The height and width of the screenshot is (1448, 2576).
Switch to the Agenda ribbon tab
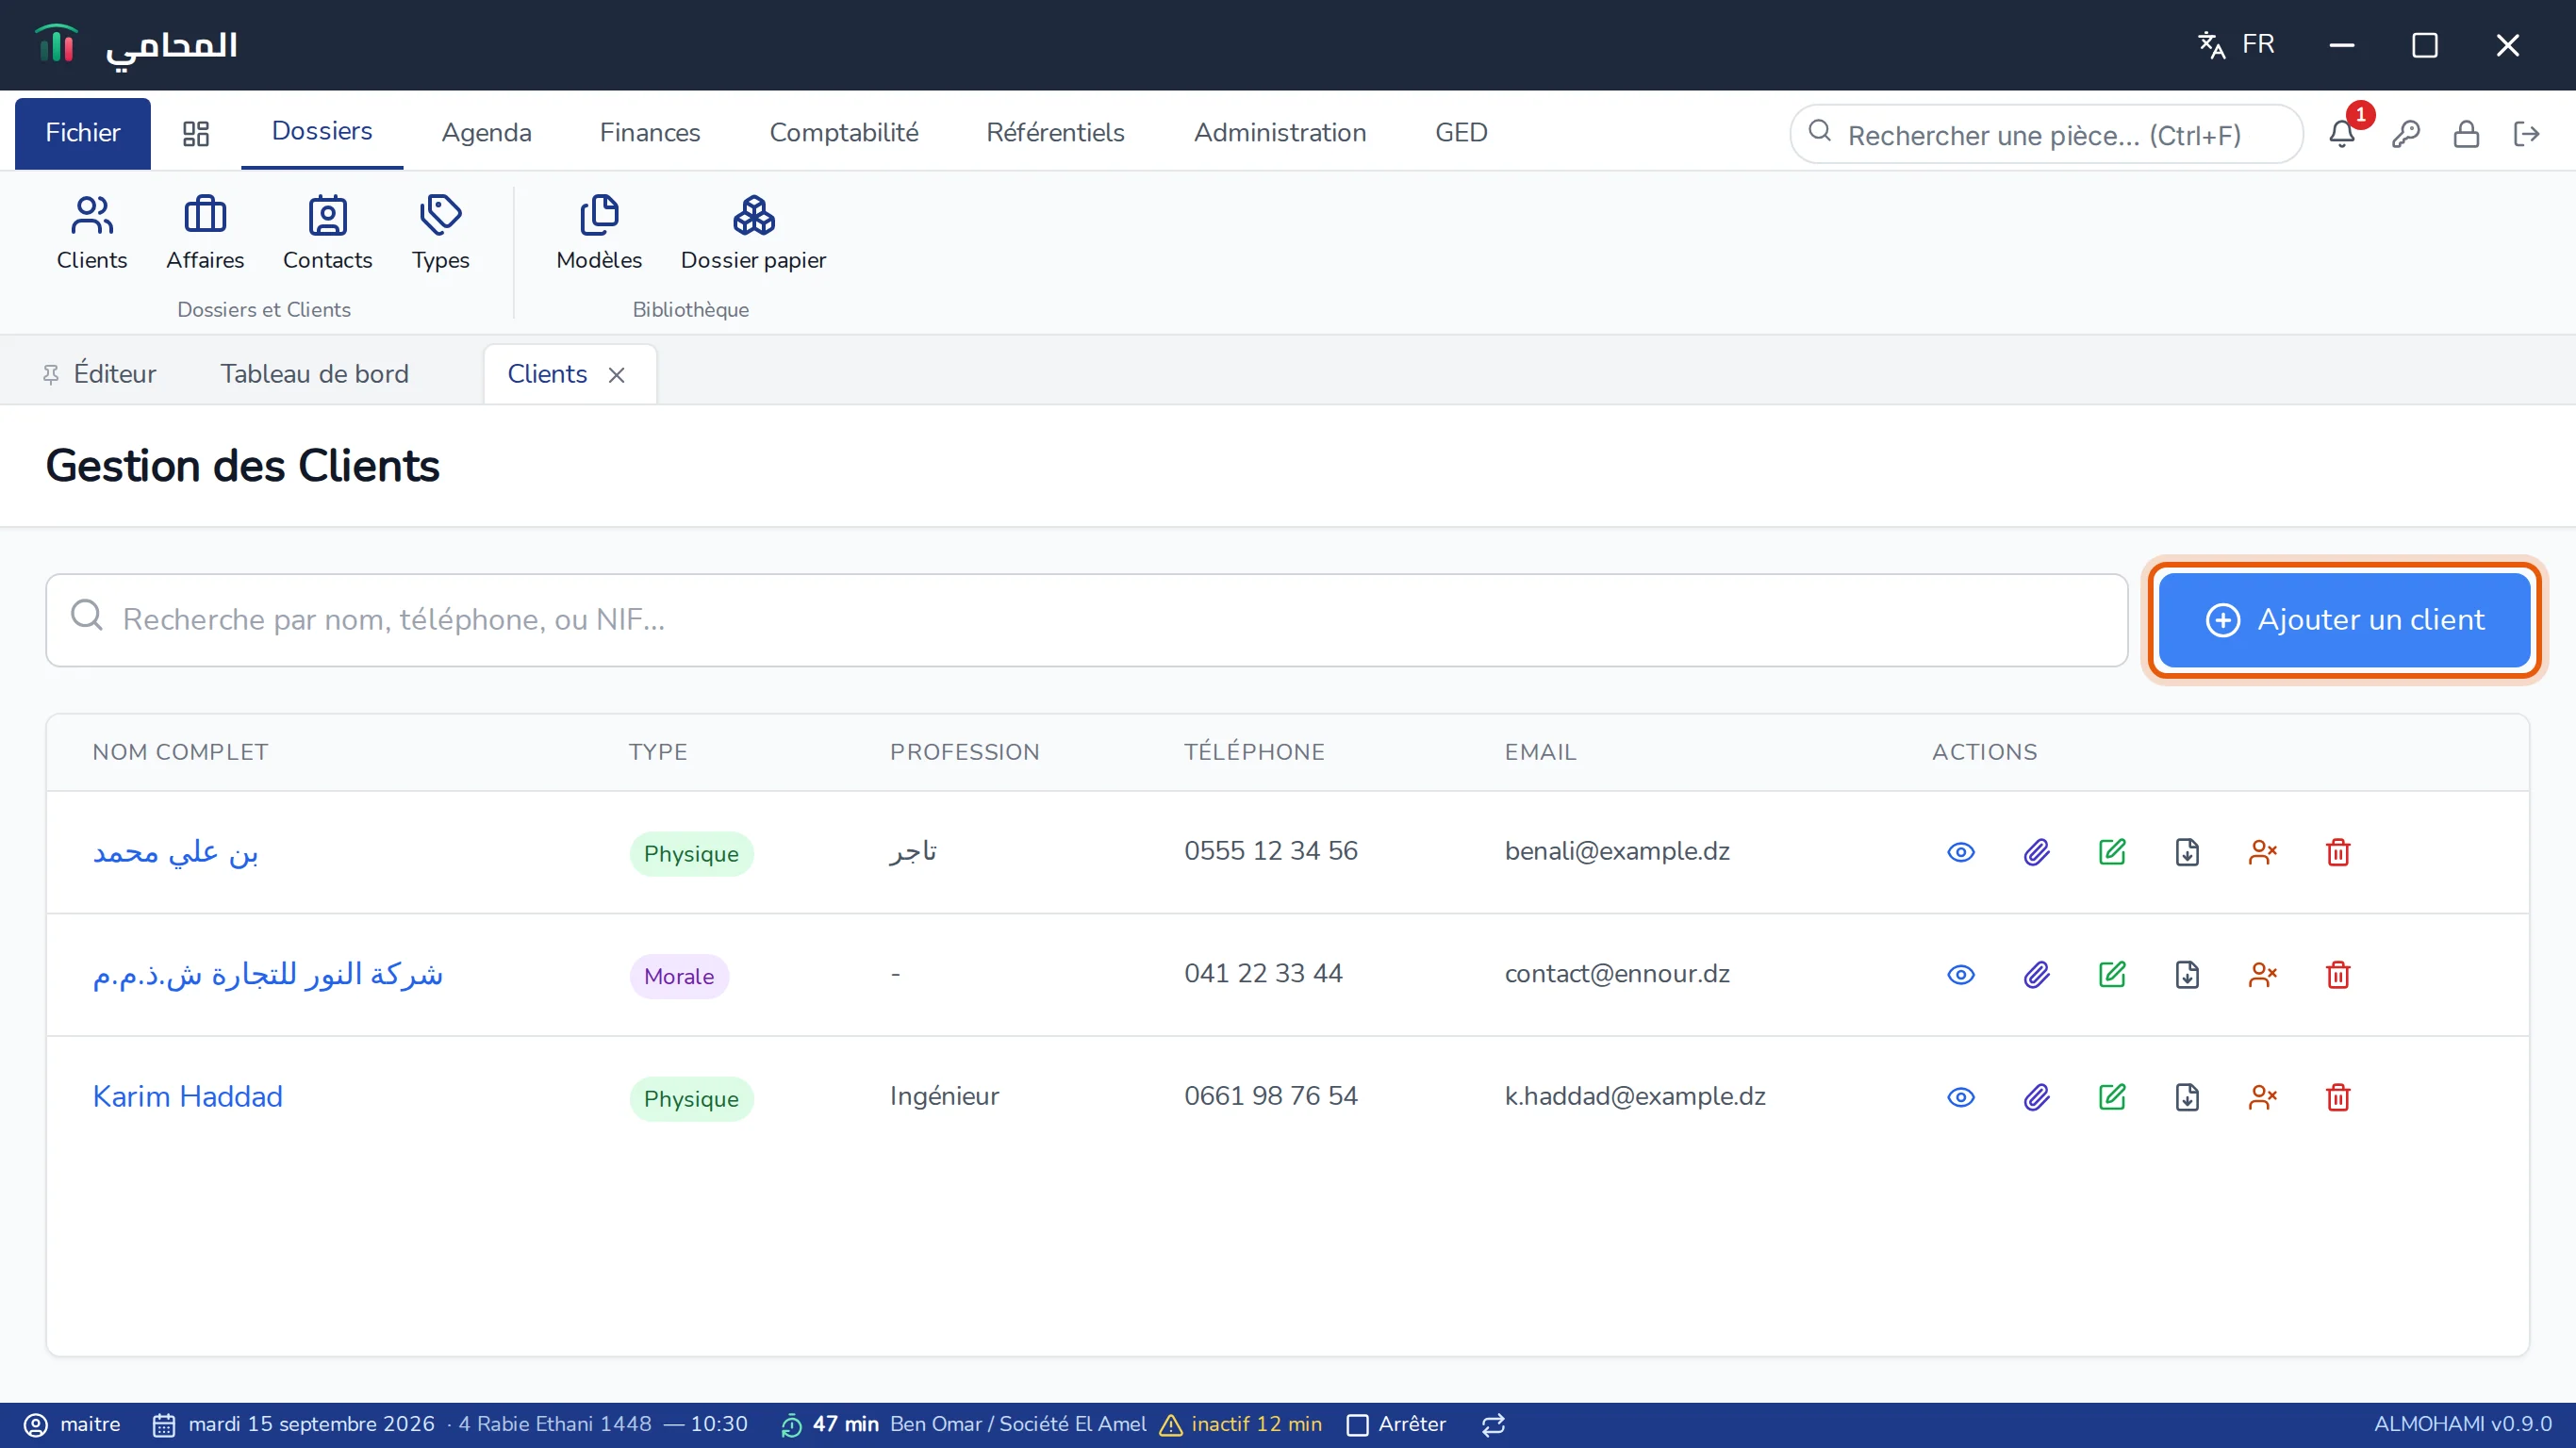tap(486, 133)
